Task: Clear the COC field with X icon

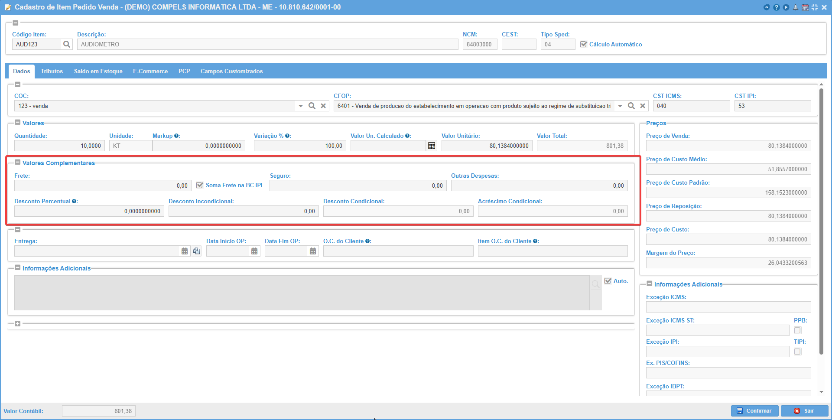Action: coord(323,106)
